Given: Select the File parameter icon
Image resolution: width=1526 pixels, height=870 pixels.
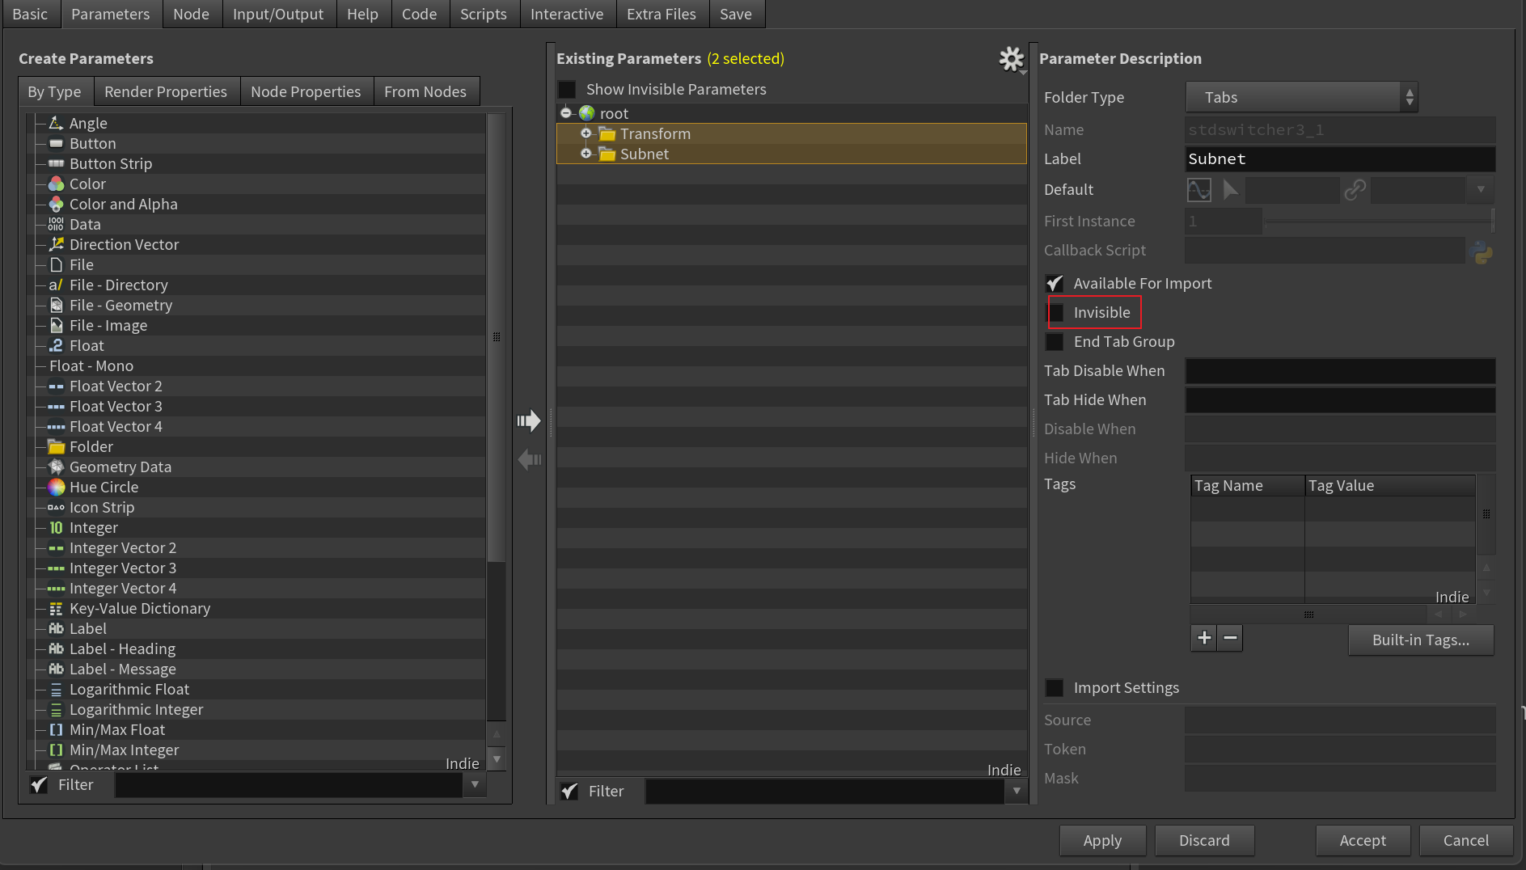Looking at the screenshot, I should [56, 264].
